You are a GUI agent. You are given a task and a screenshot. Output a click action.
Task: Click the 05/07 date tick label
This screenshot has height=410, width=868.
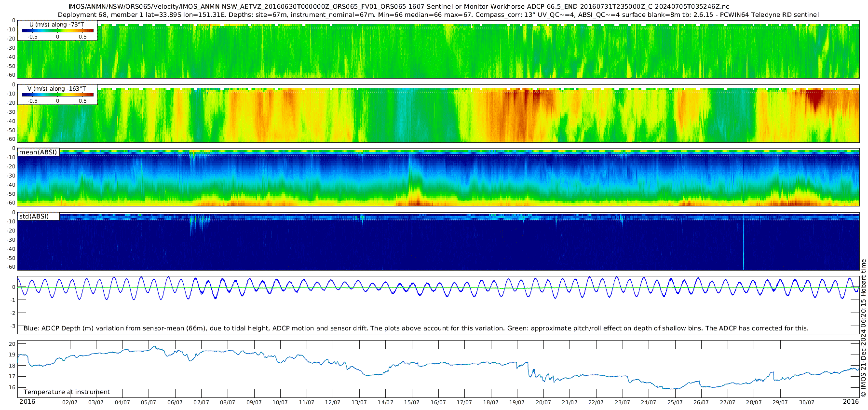[x=149, y=402]
